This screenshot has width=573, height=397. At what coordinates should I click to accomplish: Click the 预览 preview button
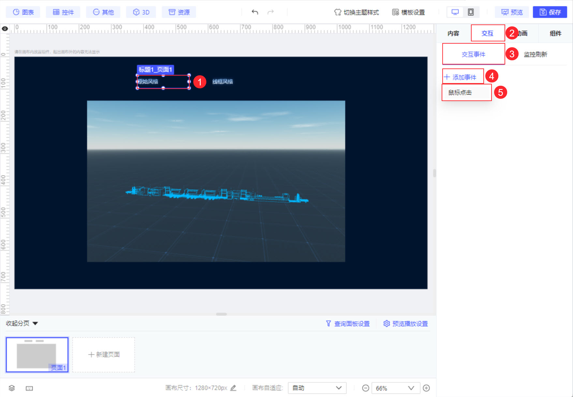pos(512,12)
